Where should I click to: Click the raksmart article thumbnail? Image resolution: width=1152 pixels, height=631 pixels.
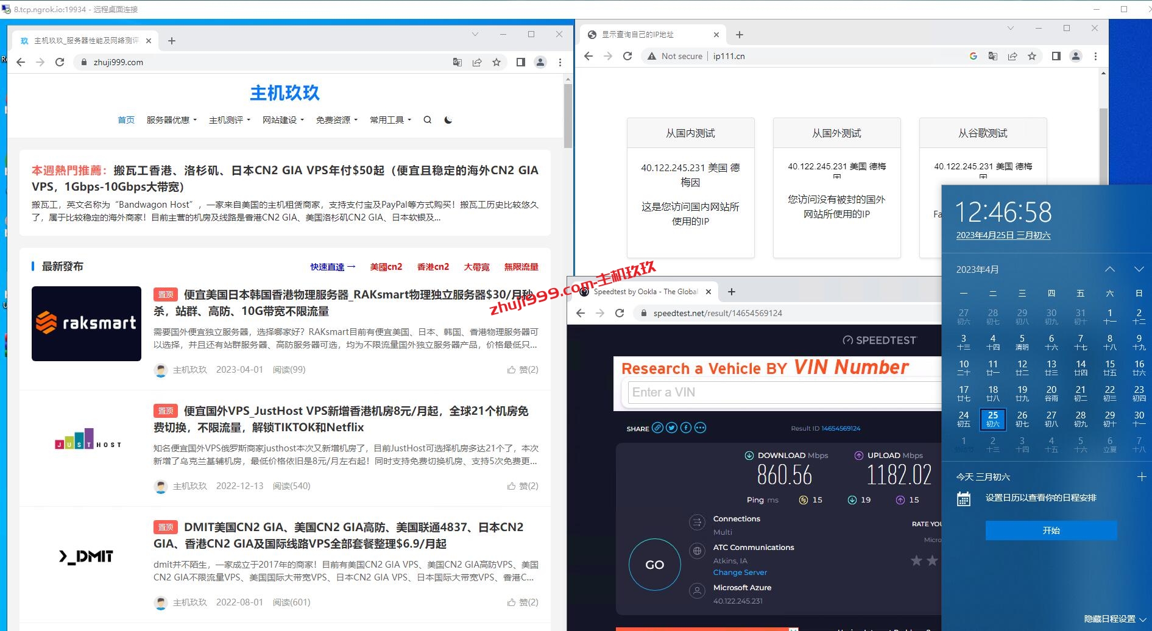click(x=87, y=323)
